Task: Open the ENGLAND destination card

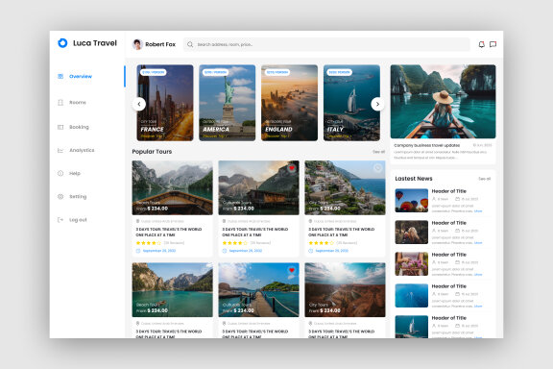Action: (x=289, y=103)
